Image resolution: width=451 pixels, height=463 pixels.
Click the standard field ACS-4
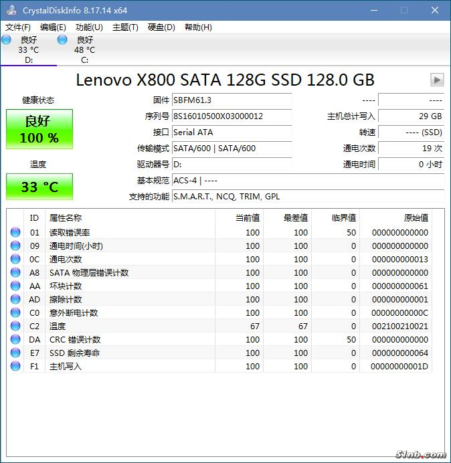tap(308, 180)
